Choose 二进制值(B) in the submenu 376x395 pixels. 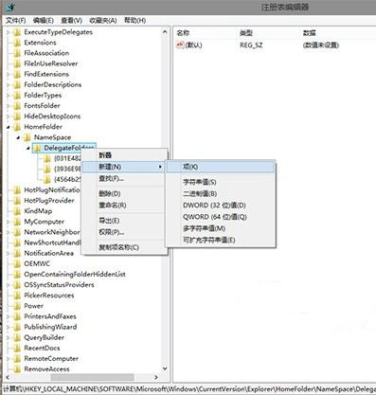pyautogui.click(x=221, y=193)
